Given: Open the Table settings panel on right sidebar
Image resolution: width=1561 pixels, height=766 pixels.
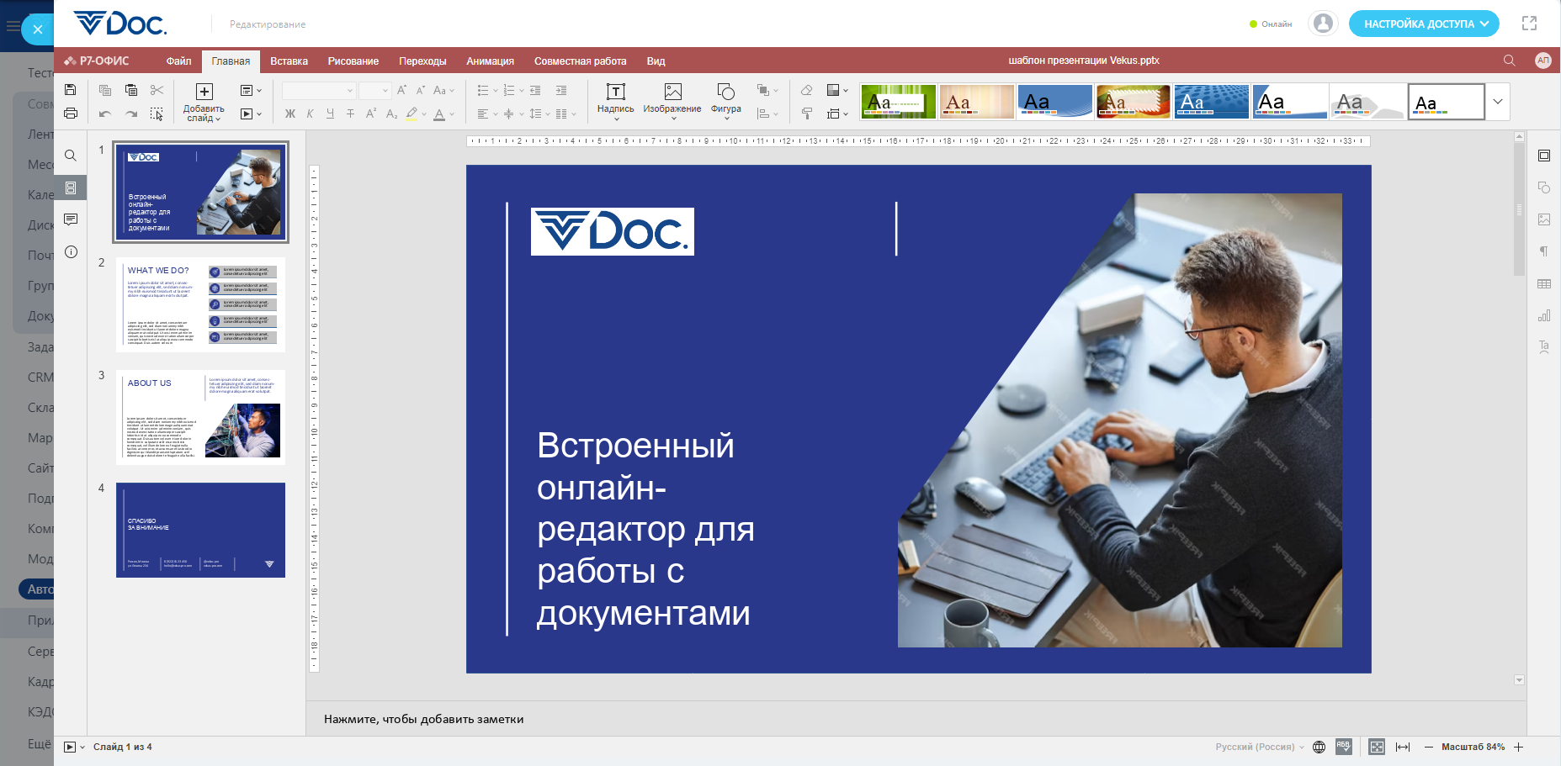Looking at the screenshot, I should [x=1546, y=283].
